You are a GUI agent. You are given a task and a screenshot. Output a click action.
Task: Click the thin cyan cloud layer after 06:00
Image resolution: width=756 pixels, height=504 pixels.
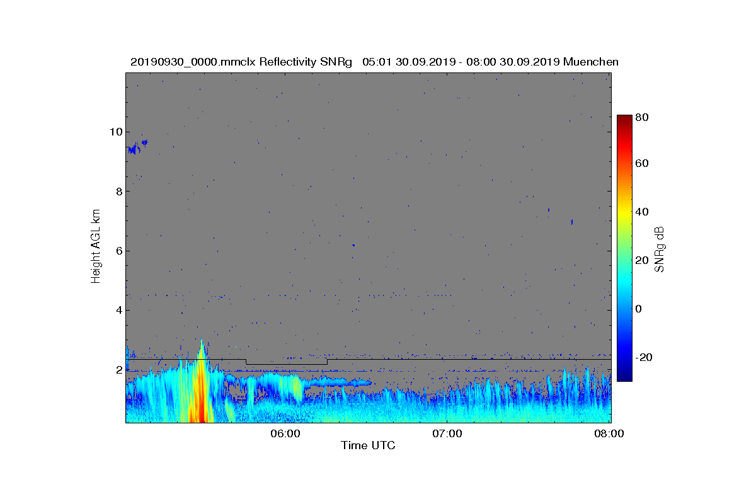click(x=339, y=382)
